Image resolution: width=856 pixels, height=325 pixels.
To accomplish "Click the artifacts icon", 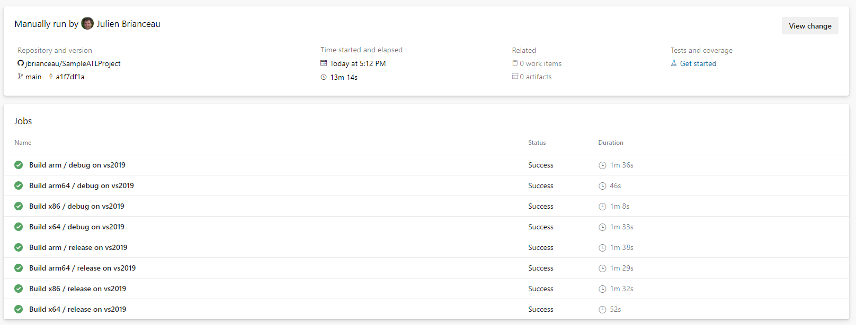I will pos(515,77).
